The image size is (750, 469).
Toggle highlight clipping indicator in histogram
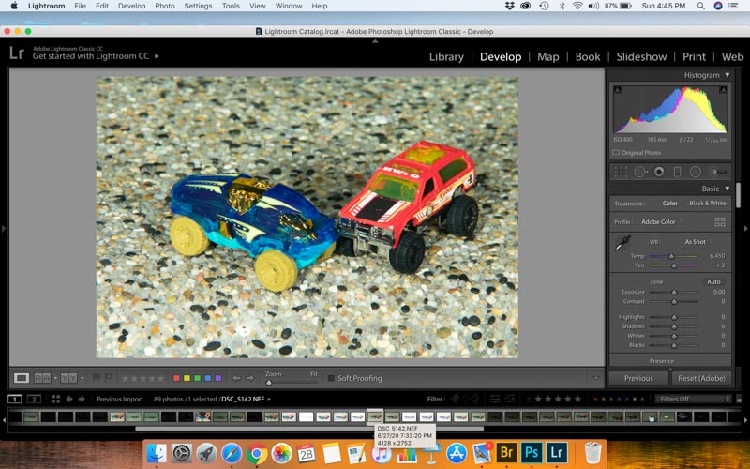coord(723,89)
